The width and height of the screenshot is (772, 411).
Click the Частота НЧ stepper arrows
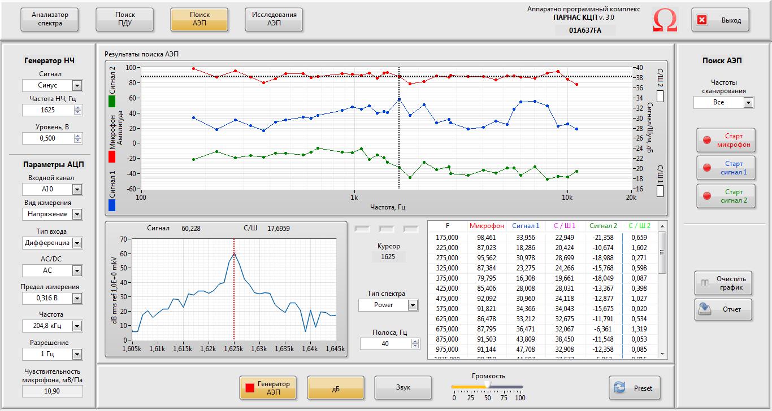point(78,110)
